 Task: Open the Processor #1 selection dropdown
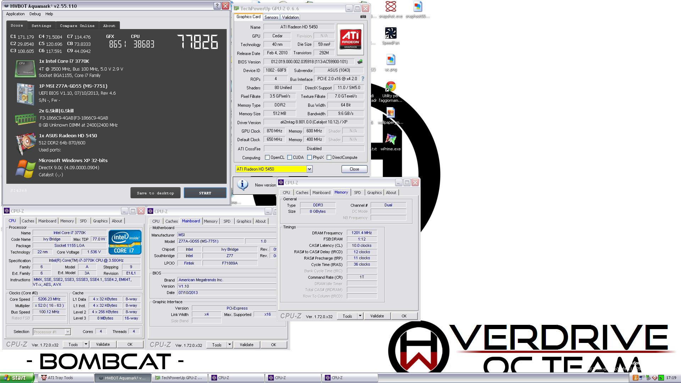tap(68, 332)
